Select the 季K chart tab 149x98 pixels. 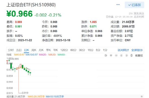point(48,50)
